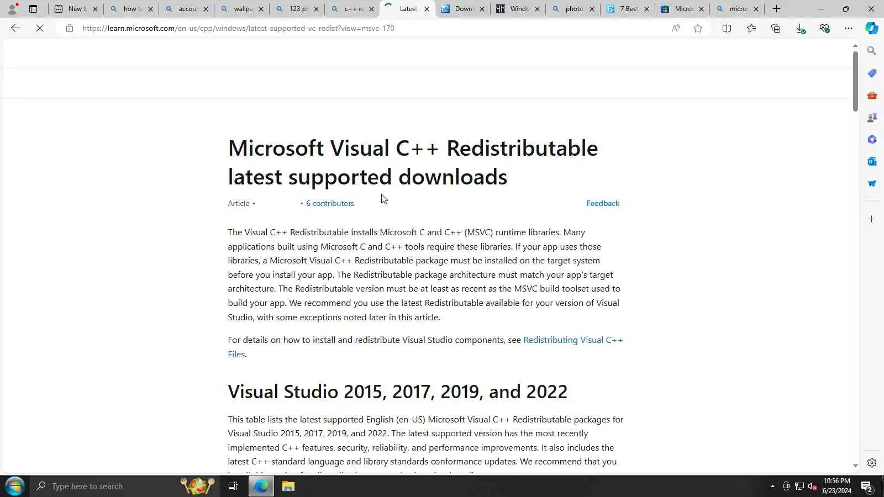Screen dimensions: 884x497
Task: Open sidebar settings gear
Action: click(872, 463)
